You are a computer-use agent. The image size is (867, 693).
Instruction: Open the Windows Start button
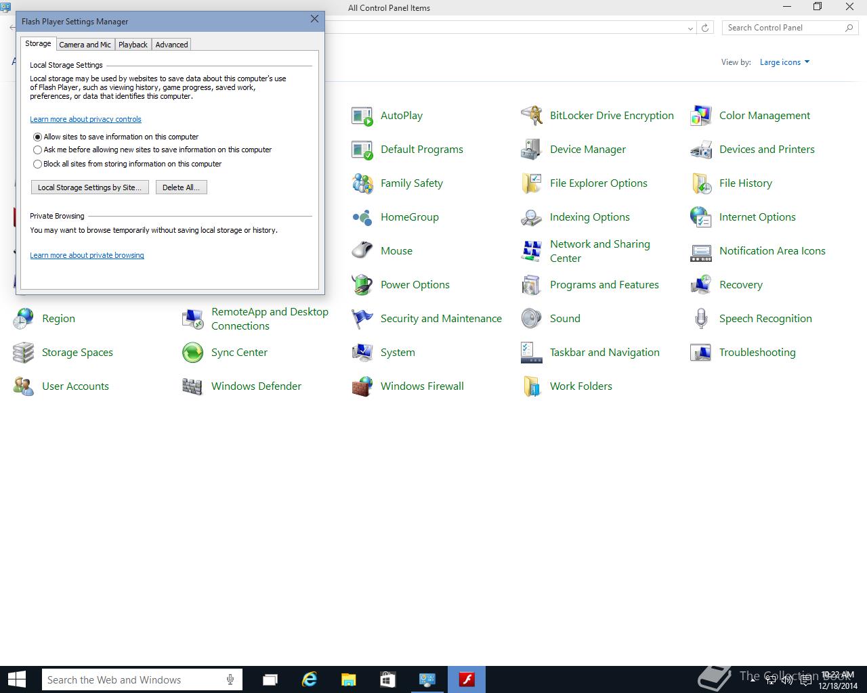[x=16, y=679]
